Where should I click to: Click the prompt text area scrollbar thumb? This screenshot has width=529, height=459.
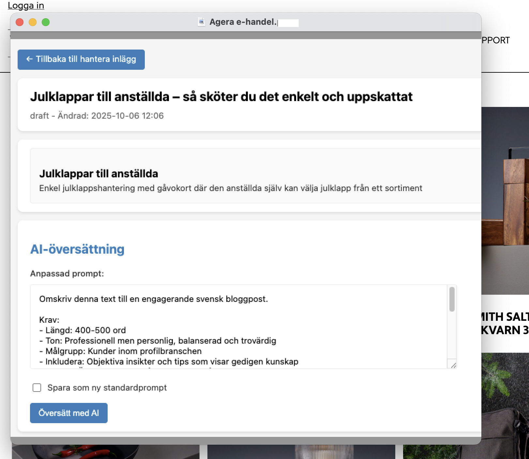452,299
